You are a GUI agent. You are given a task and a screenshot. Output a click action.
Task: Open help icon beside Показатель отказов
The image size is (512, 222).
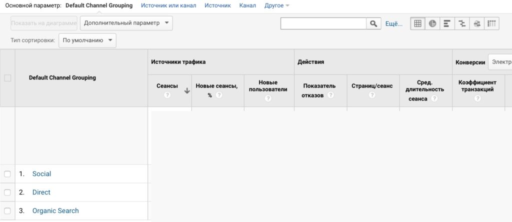point(330,95)
